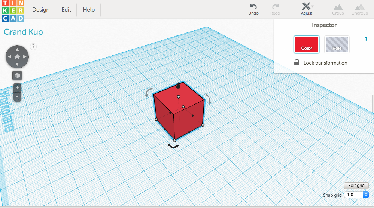Screen dimensions: 374x208
Task: Click the Undo arrow icon
Action: (x=253, y=7)
